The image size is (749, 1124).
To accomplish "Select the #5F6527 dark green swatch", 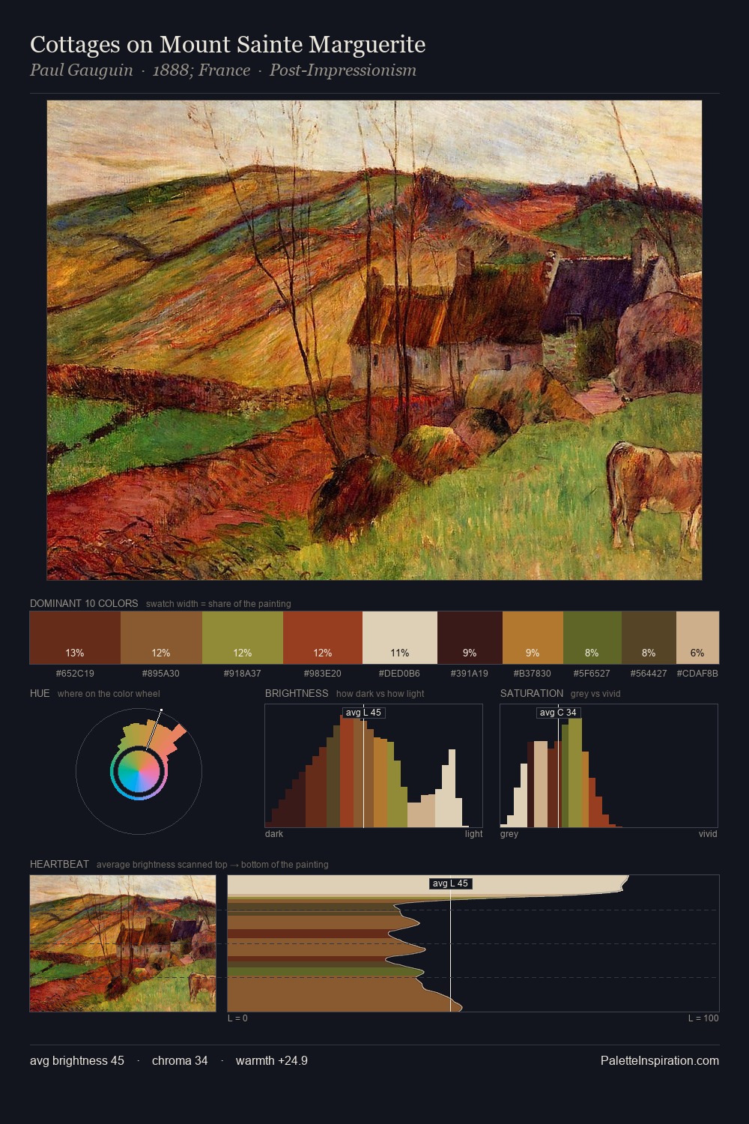I will tap(592, 638).
